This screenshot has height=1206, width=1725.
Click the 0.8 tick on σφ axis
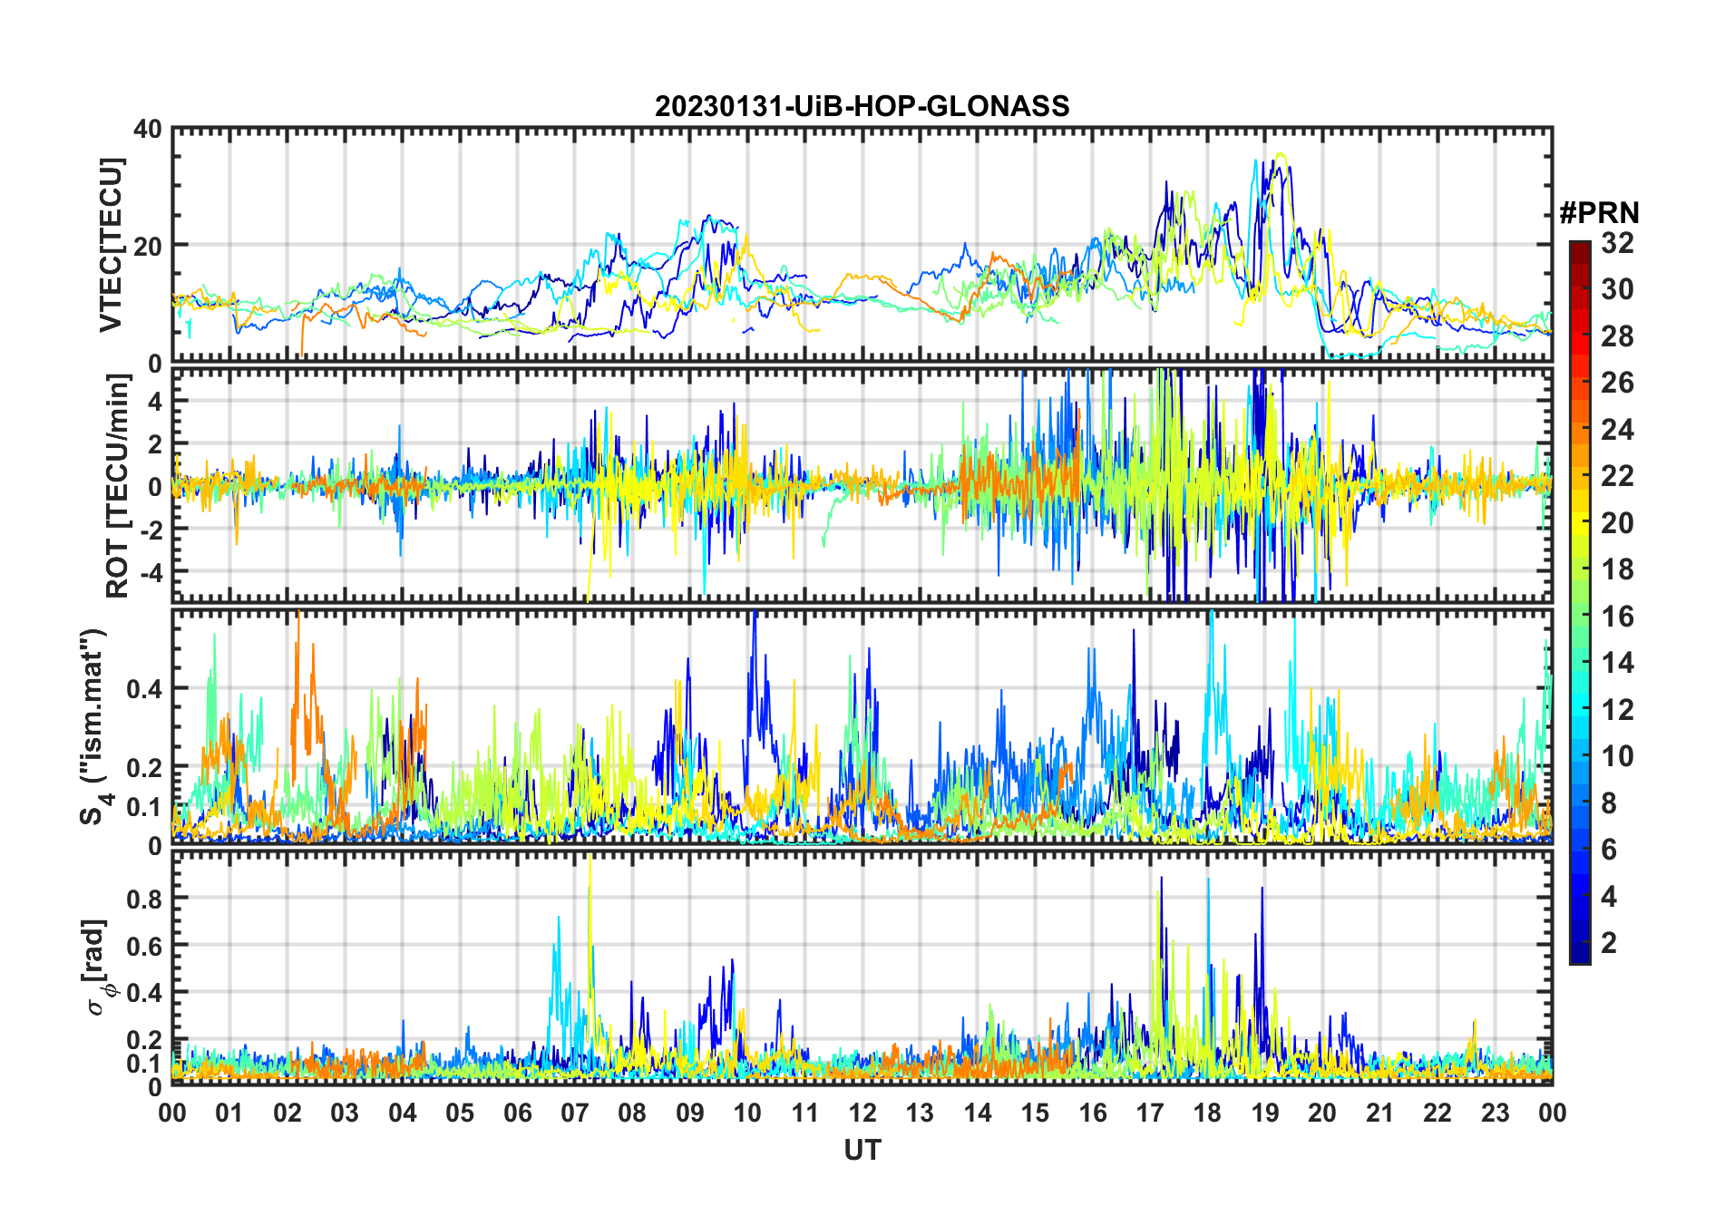(145, 899)
